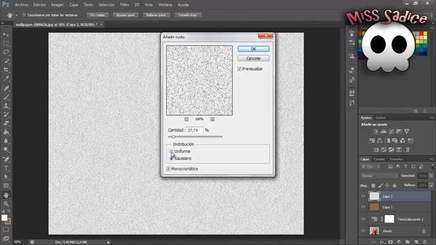
Task: Click the Rellenar pant. button
Action: (156, 15)
